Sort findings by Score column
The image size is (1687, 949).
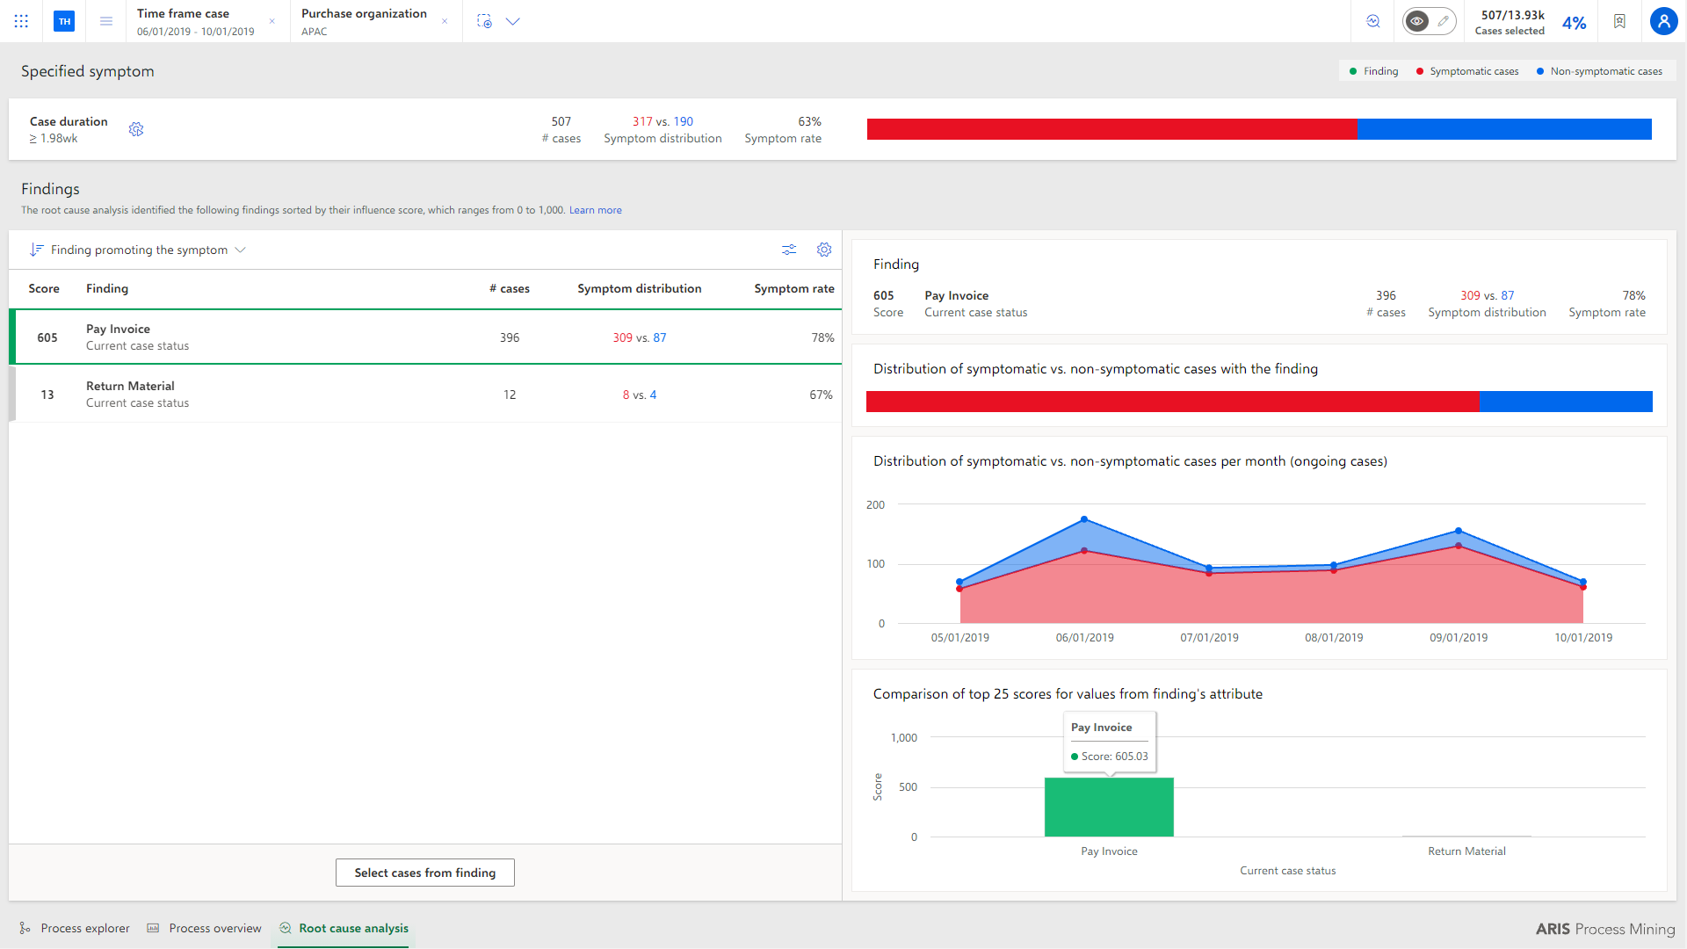coord(44,288)
